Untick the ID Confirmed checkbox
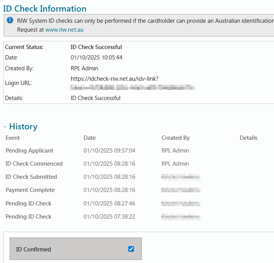The image size is (274, 263). pos(131,249)
